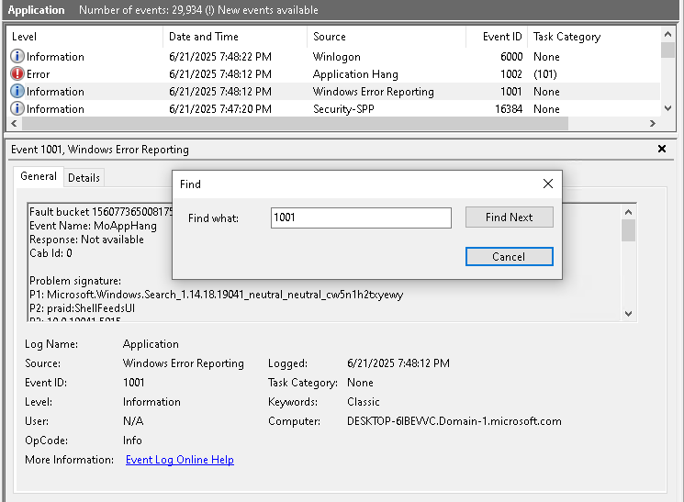Click the event list scroll left arrow

click(x=14, y=123)
